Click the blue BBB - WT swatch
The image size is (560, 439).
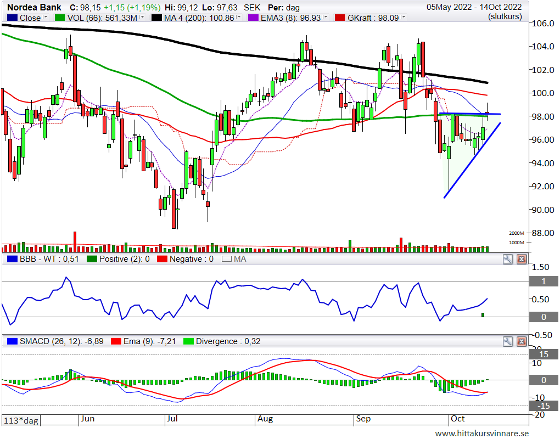12,259
